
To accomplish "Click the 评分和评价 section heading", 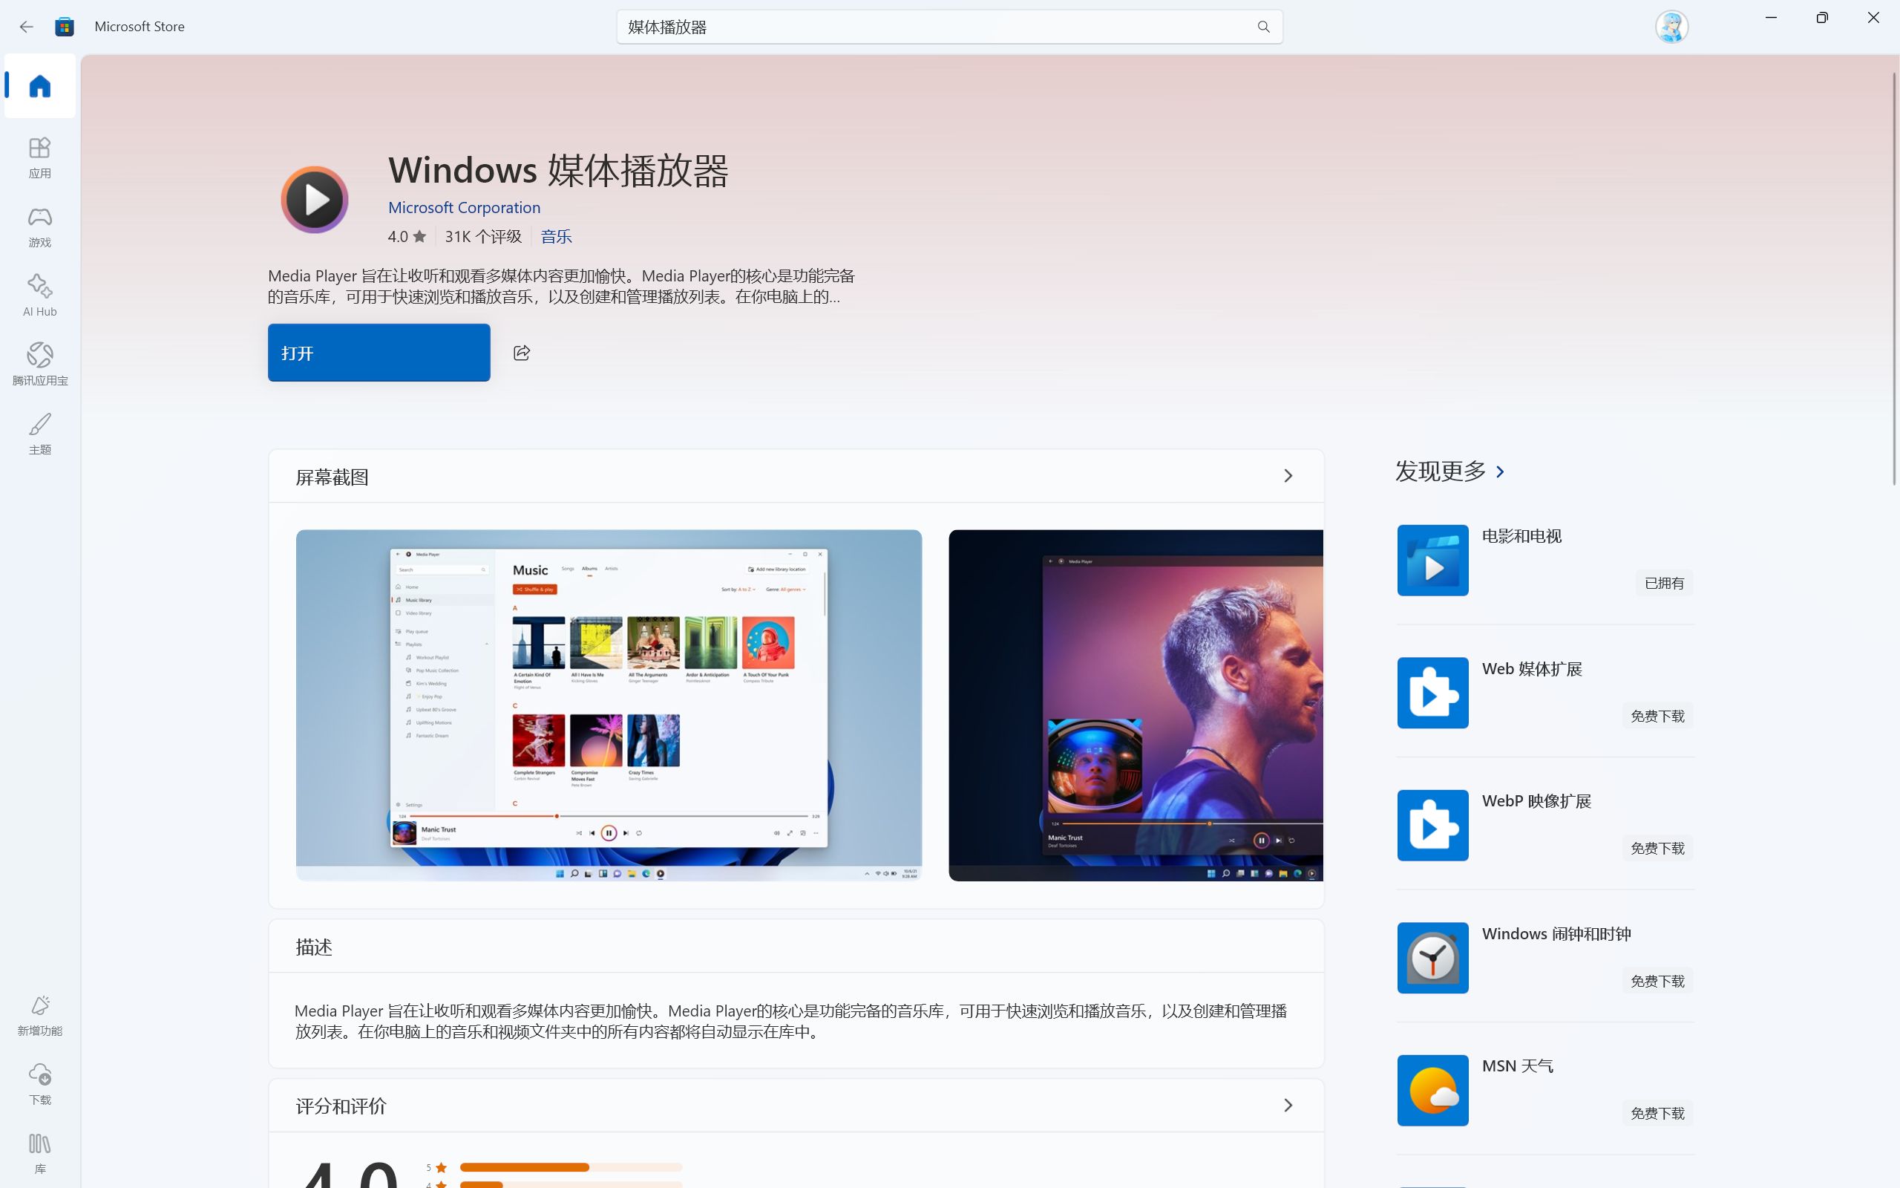I will tap(341, 1106).
